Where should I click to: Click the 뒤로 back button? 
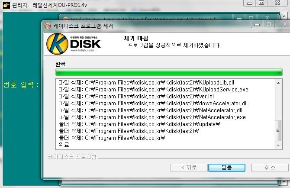(x=189, y=168)
